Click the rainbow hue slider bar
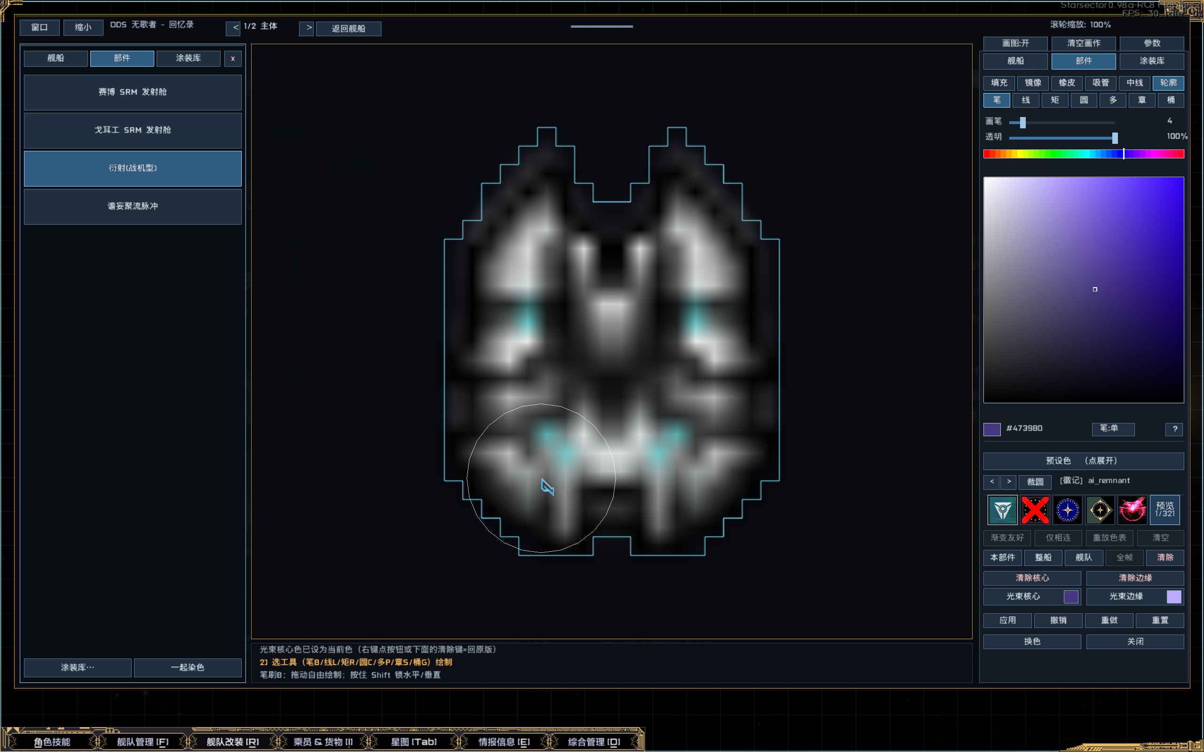1204x752 pixels. 1084,154
